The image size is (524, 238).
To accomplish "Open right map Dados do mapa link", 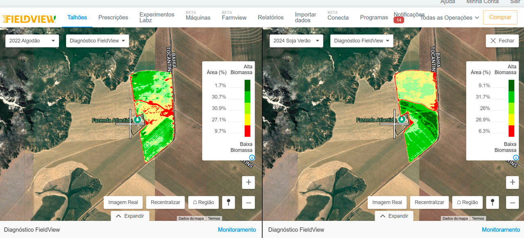I will tap(455, 218).
